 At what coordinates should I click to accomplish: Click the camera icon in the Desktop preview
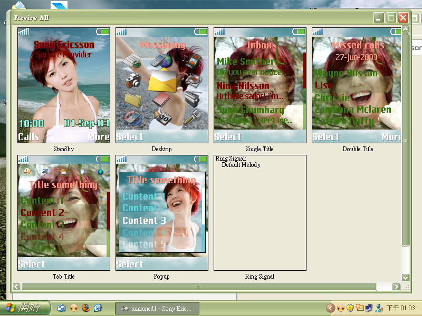click(x=133, y=80)
